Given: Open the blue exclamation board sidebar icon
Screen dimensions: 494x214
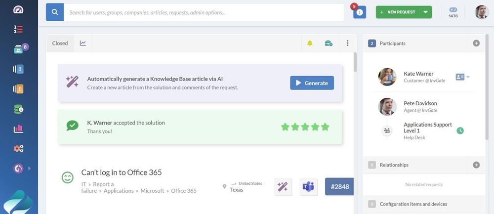Looking at the screenshot, I should click(x=18, y=69).
